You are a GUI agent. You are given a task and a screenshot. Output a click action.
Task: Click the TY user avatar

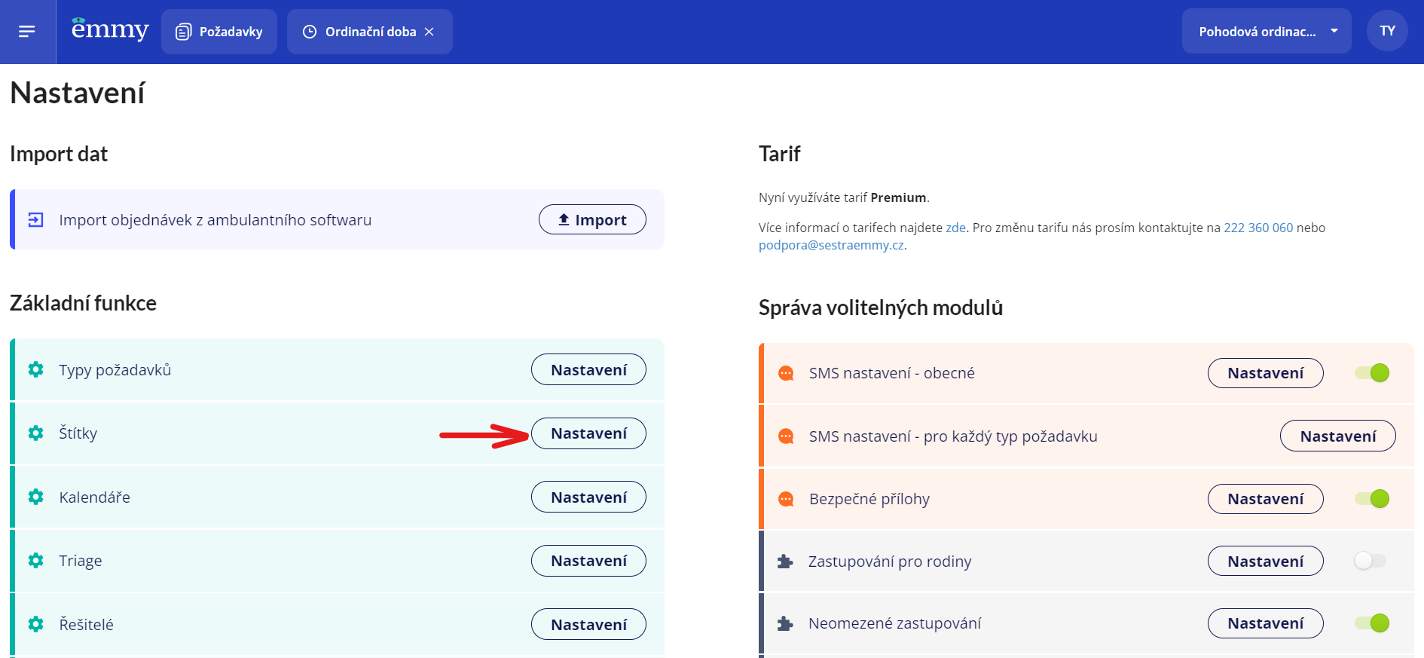1387,31
